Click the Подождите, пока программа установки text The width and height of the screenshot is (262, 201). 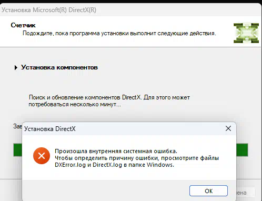coord(119,33)
